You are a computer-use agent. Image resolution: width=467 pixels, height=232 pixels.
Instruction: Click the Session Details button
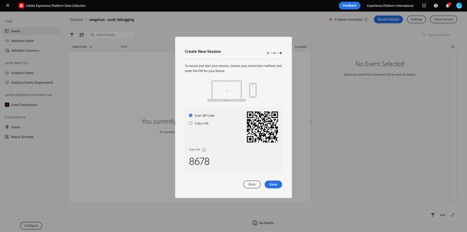point(388,19)
